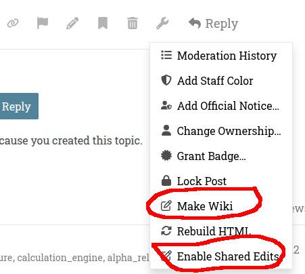Viewport: 305px width, 274px height.
Task: Click the list icon beside Moderation History
Action: pos(166,55)
